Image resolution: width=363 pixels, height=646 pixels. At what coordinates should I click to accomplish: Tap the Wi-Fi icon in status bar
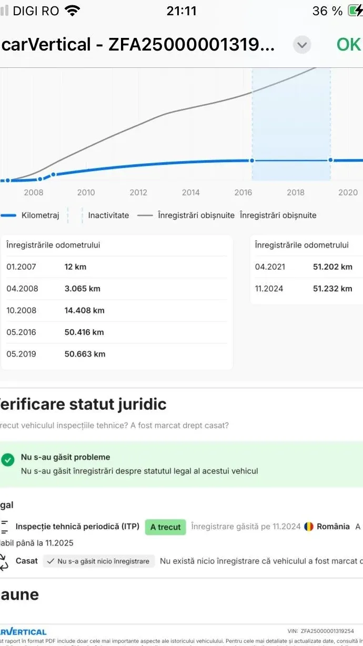[x=72, y=11]
